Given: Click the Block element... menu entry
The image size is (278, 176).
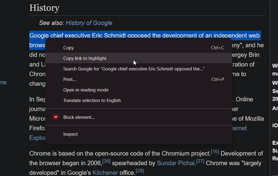Looking at the screenshot, I should (x=79, y=117).
